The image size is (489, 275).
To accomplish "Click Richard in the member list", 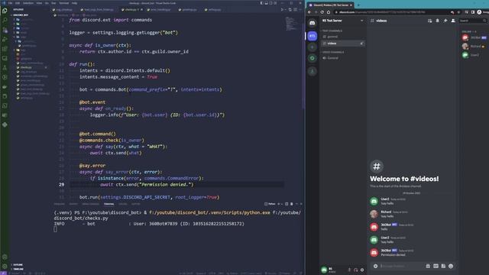I will point(474,47).
